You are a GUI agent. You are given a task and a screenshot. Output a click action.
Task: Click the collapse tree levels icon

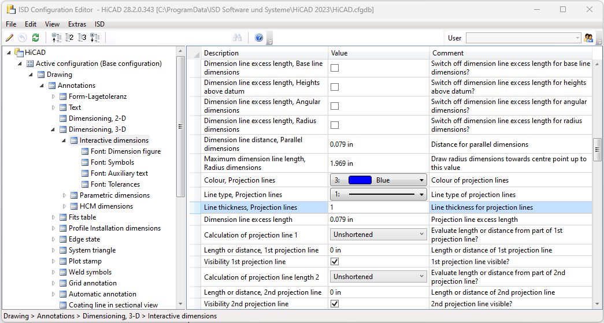pos(57,38)
